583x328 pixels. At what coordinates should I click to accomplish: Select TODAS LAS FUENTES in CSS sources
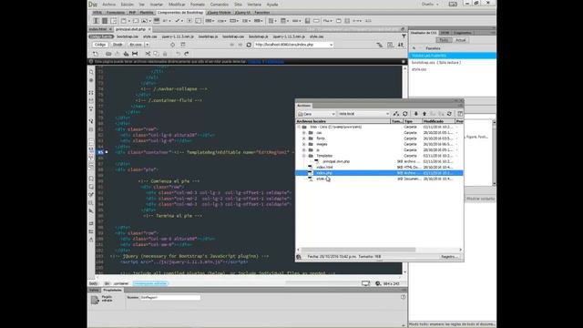click(452, 56)
